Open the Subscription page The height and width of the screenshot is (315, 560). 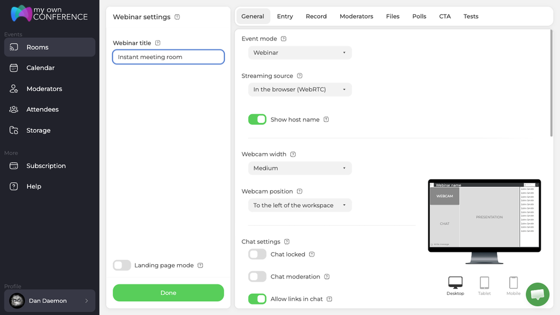coord(50,166)
